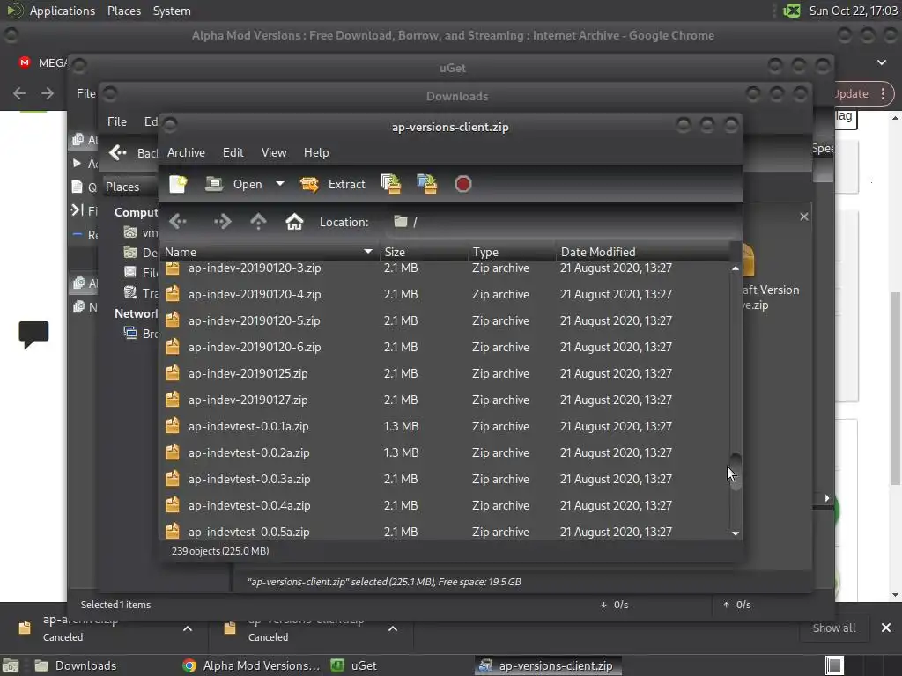Select ap-indev-20190120-3.zip file

click(445, 268)
